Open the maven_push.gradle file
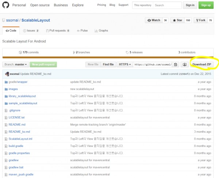Image resolution: width=219 pixels, height=178 pixels. click(x=21, y=174)
